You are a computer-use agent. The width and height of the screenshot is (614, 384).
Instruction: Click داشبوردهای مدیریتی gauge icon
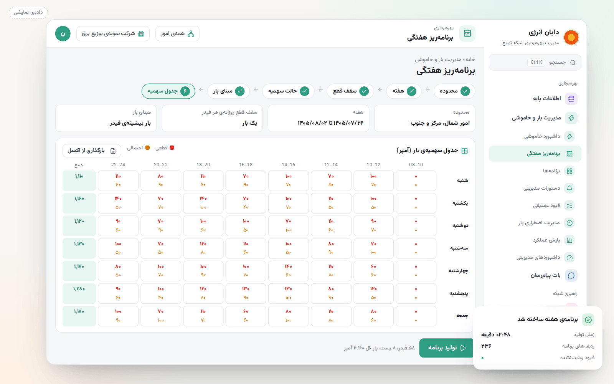click(x=569, y=257)
